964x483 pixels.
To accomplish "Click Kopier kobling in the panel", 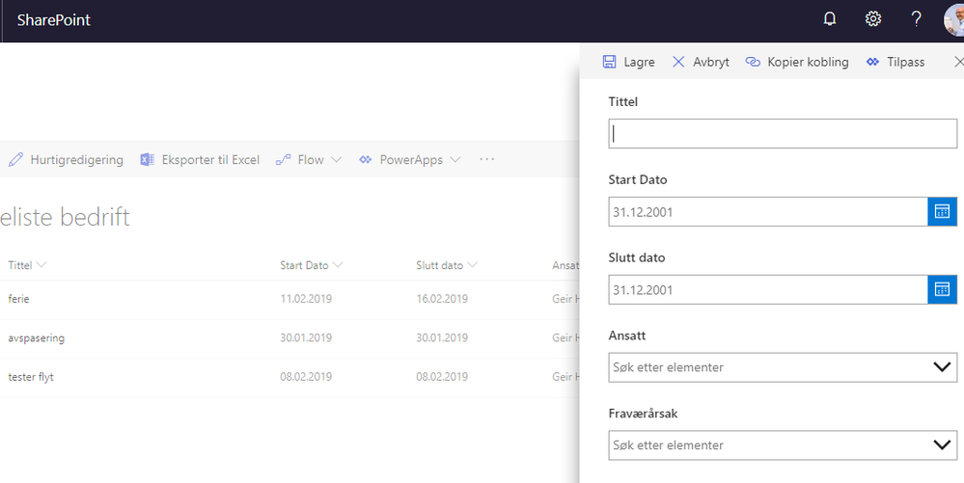I will tap(797, 62).
